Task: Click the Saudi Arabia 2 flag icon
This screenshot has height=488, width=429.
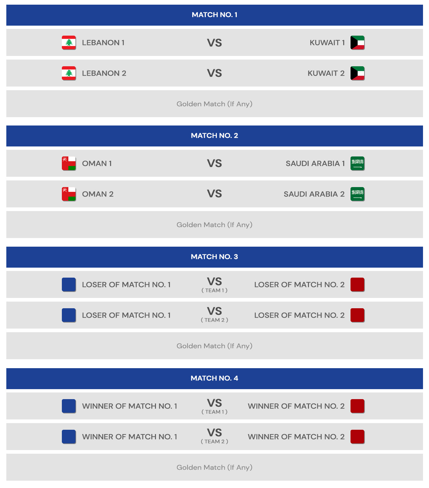Action: pyautogui.click(x=357, y=194)
